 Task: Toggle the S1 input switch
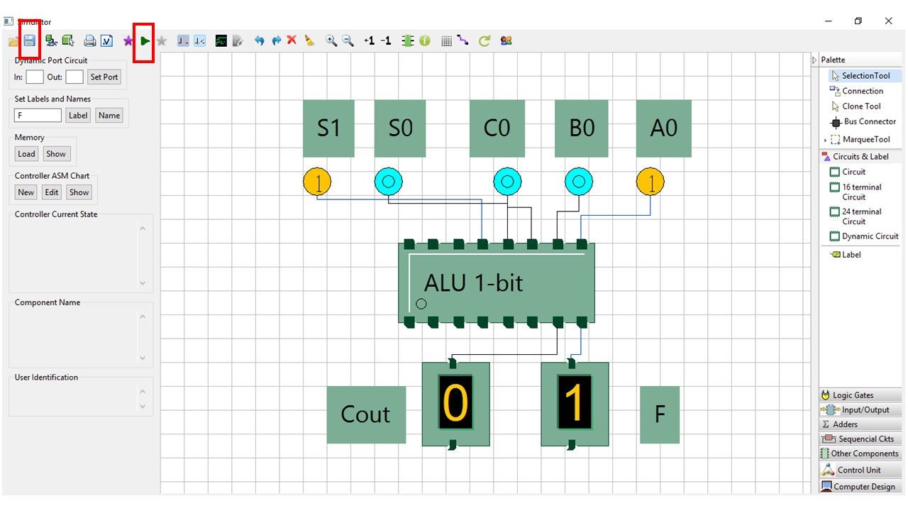click(x=317, y=182)
